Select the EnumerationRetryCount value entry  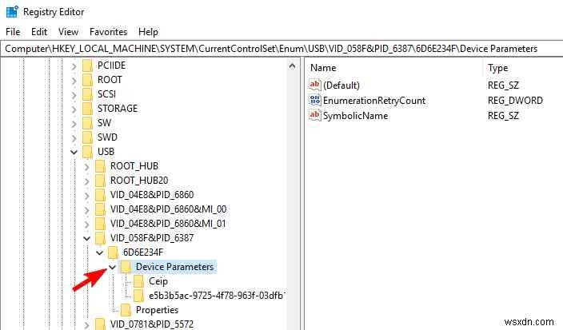374,101
